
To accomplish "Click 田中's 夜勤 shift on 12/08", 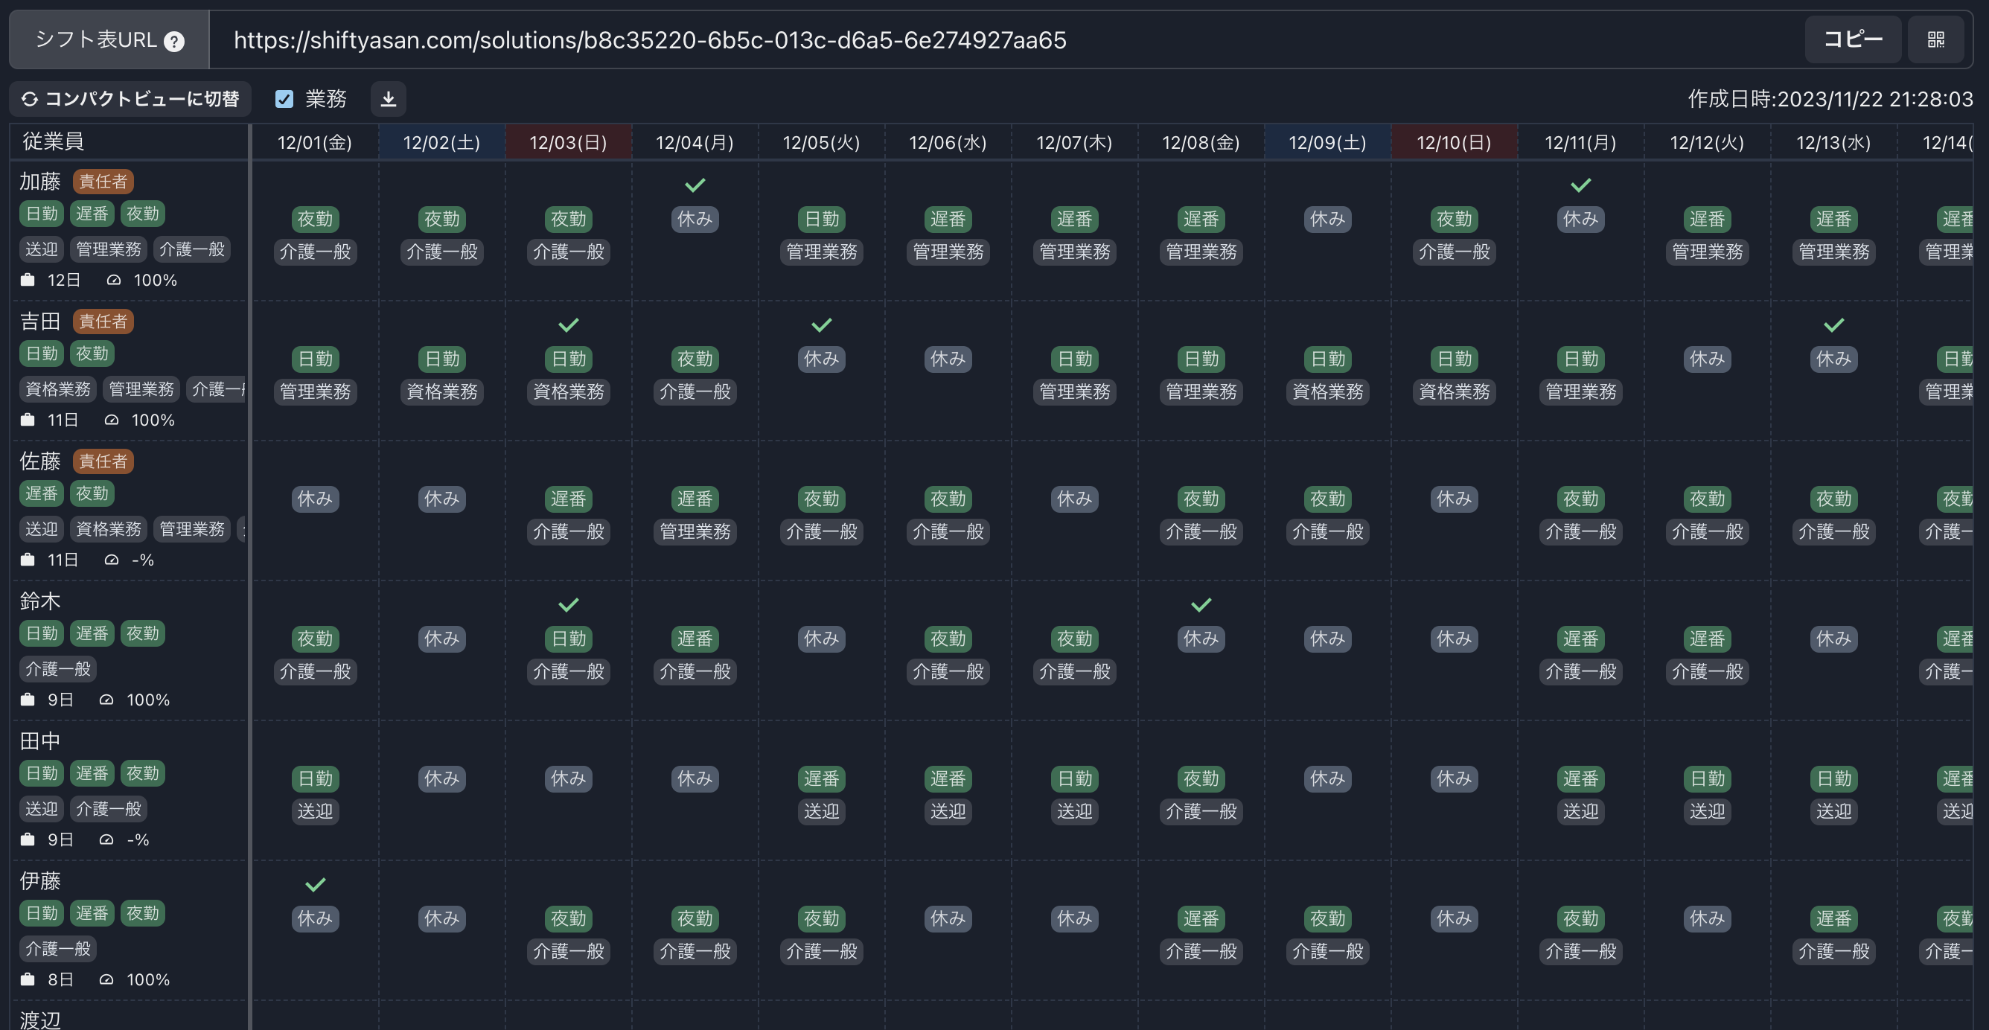I will coord(1201,778).
